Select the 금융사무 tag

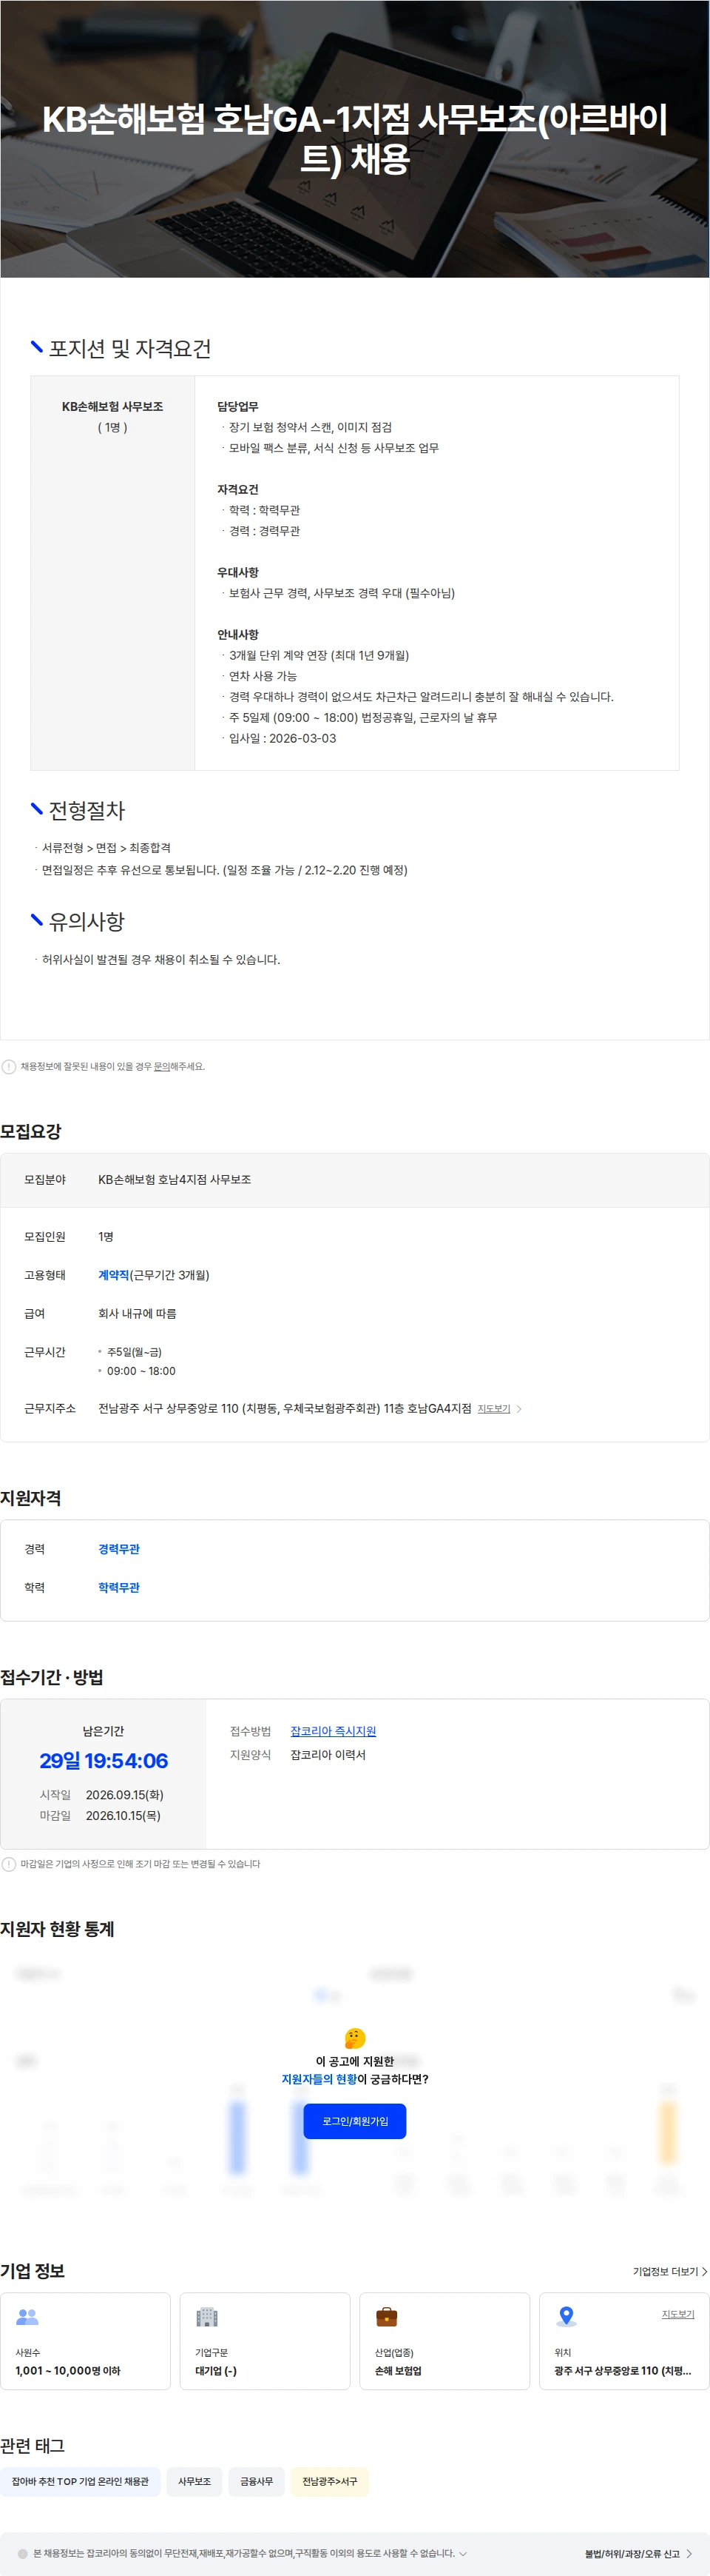tap(257, 2481)
